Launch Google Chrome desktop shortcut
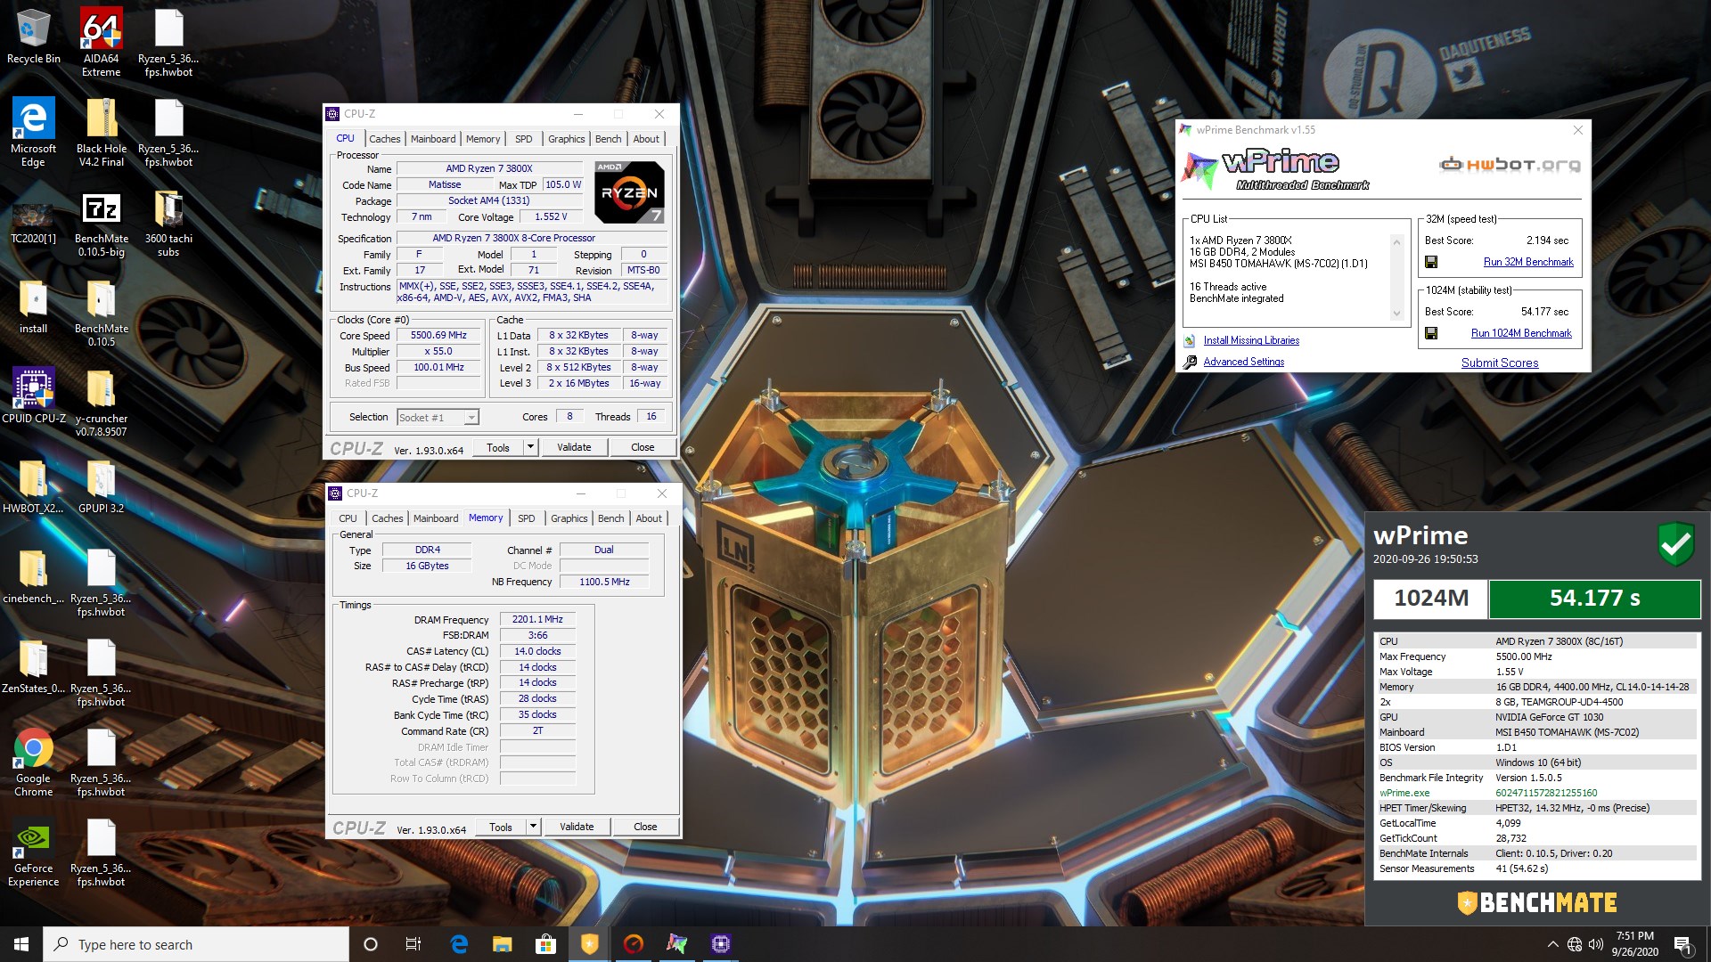 33,762
